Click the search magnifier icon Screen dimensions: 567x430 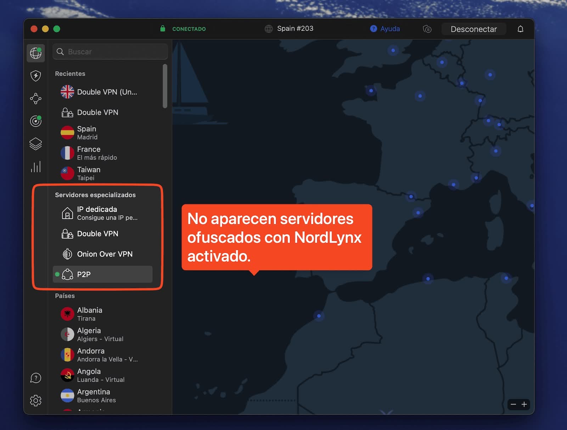click(60, 52)
